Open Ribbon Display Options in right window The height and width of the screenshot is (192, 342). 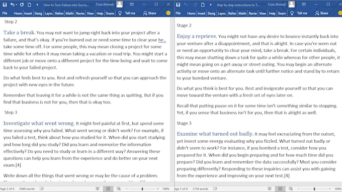[x=304, y=5]
